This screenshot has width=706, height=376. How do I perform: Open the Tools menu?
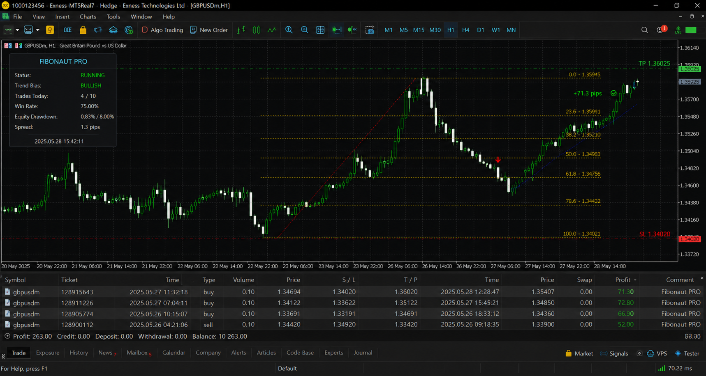pyautogui.click(x=113, y=17)
